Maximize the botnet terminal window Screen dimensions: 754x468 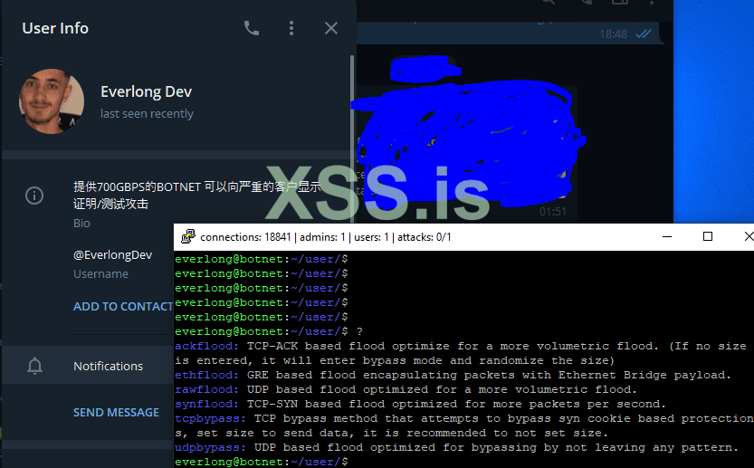click(x=707, y=236)
